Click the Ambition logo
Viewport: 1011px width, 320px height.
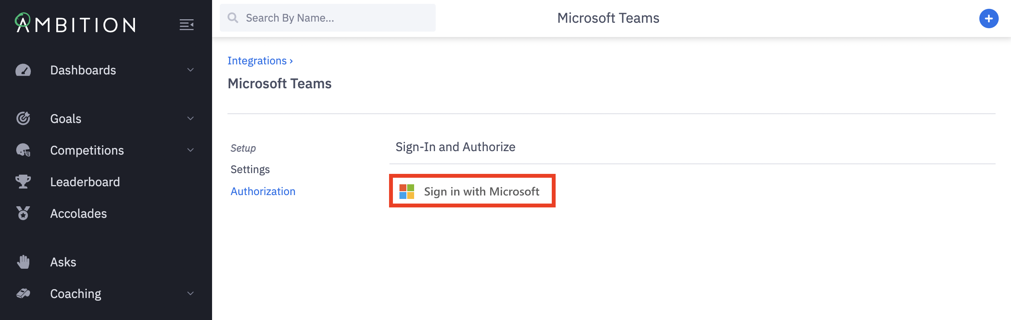(75, 24)
